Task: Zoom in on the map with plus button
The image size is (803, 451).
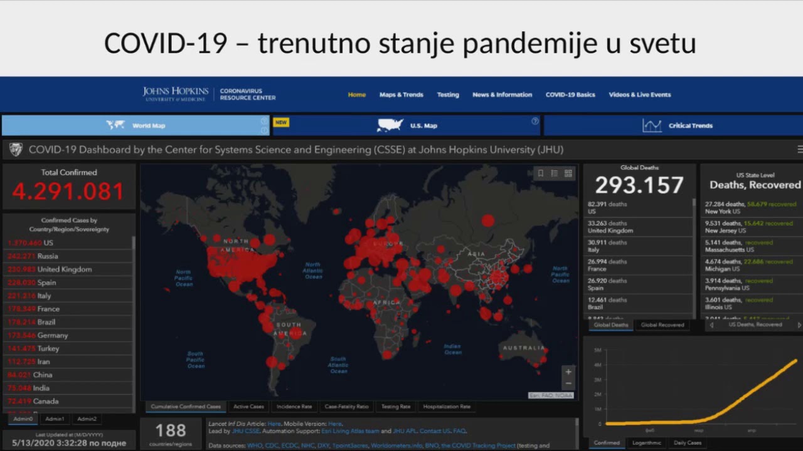Action: pyautogui.click(x=568, y=371)
